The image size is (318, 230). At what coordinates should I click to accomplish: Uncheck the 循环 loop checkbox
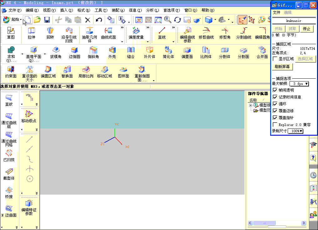point(275,104)
